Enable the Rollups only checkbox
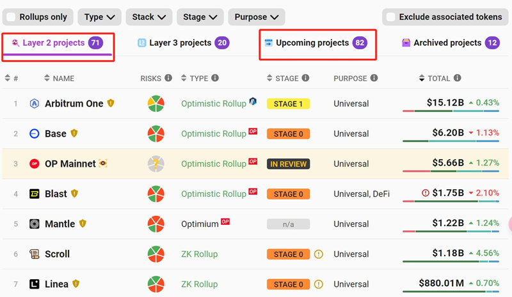 11,17
